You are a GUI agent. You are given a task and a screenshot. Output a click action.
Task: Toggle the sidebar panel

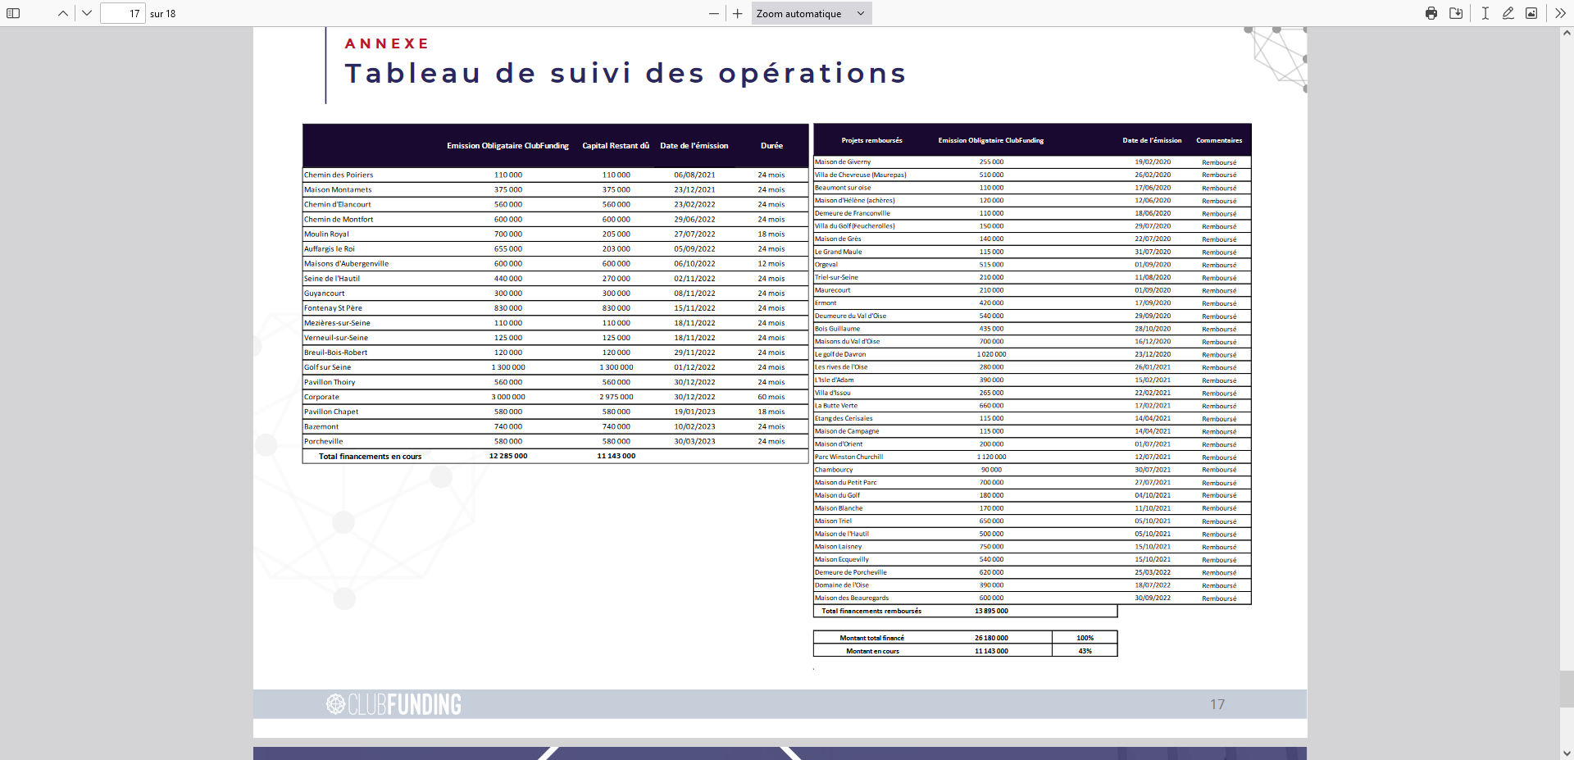(x=13, y=13)
